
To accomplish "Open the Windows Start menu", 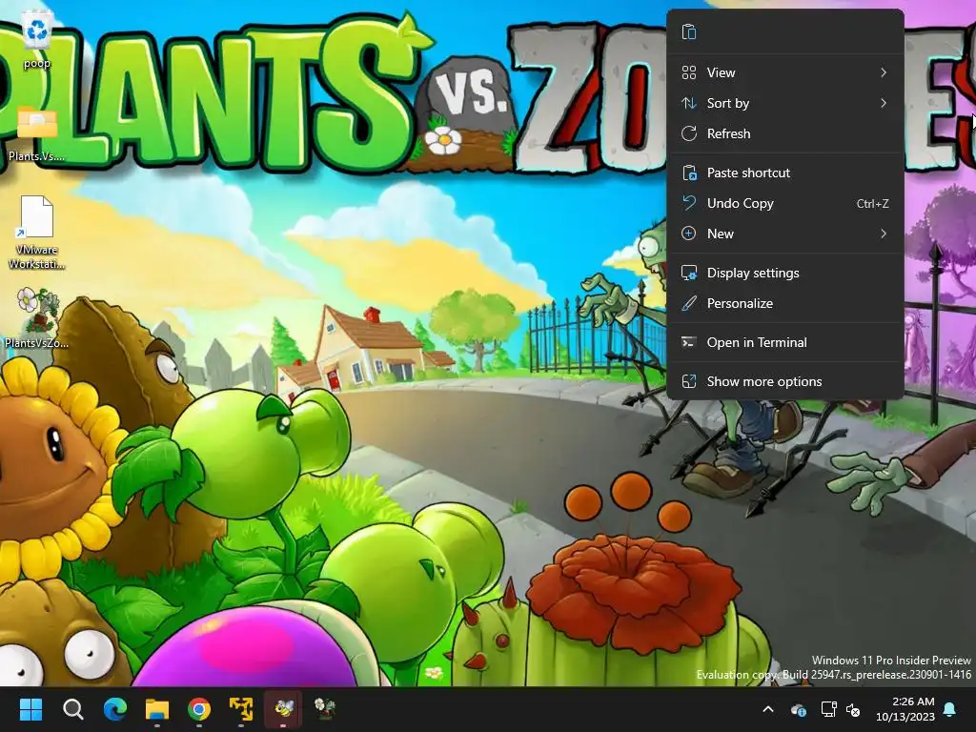I will [x=30, y=709].
